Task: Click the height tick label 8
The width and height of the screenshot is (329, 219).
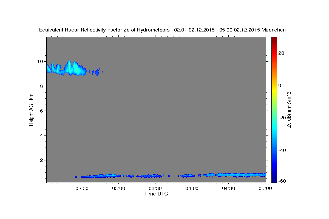Action: pos(42,86)
